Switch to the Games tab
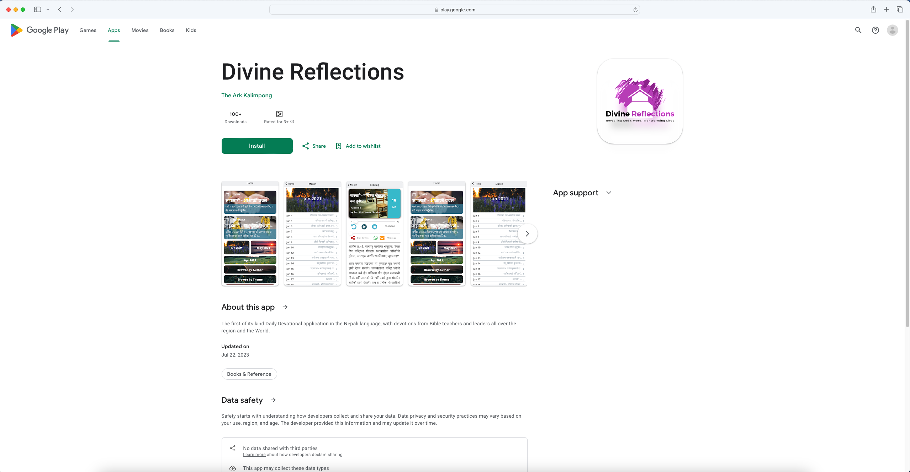 [x=88, y=30]
